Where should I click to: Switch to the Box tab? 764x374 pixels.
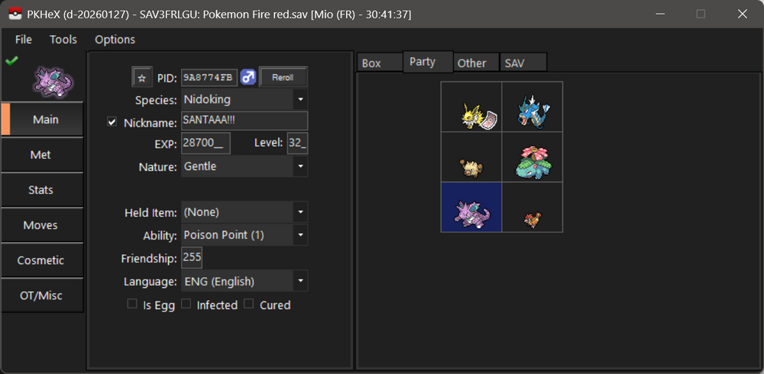point(372,63)
